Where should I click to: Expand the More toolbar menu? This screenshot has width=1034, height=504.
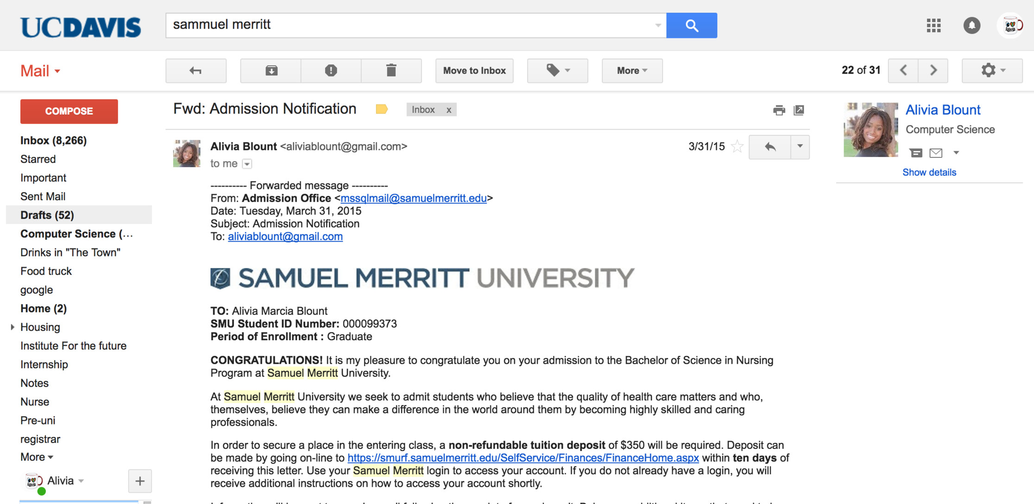(x=632, y=70)
